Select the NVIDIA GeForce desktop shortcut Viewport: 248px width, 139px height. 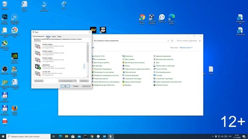(x=15, y=58)
